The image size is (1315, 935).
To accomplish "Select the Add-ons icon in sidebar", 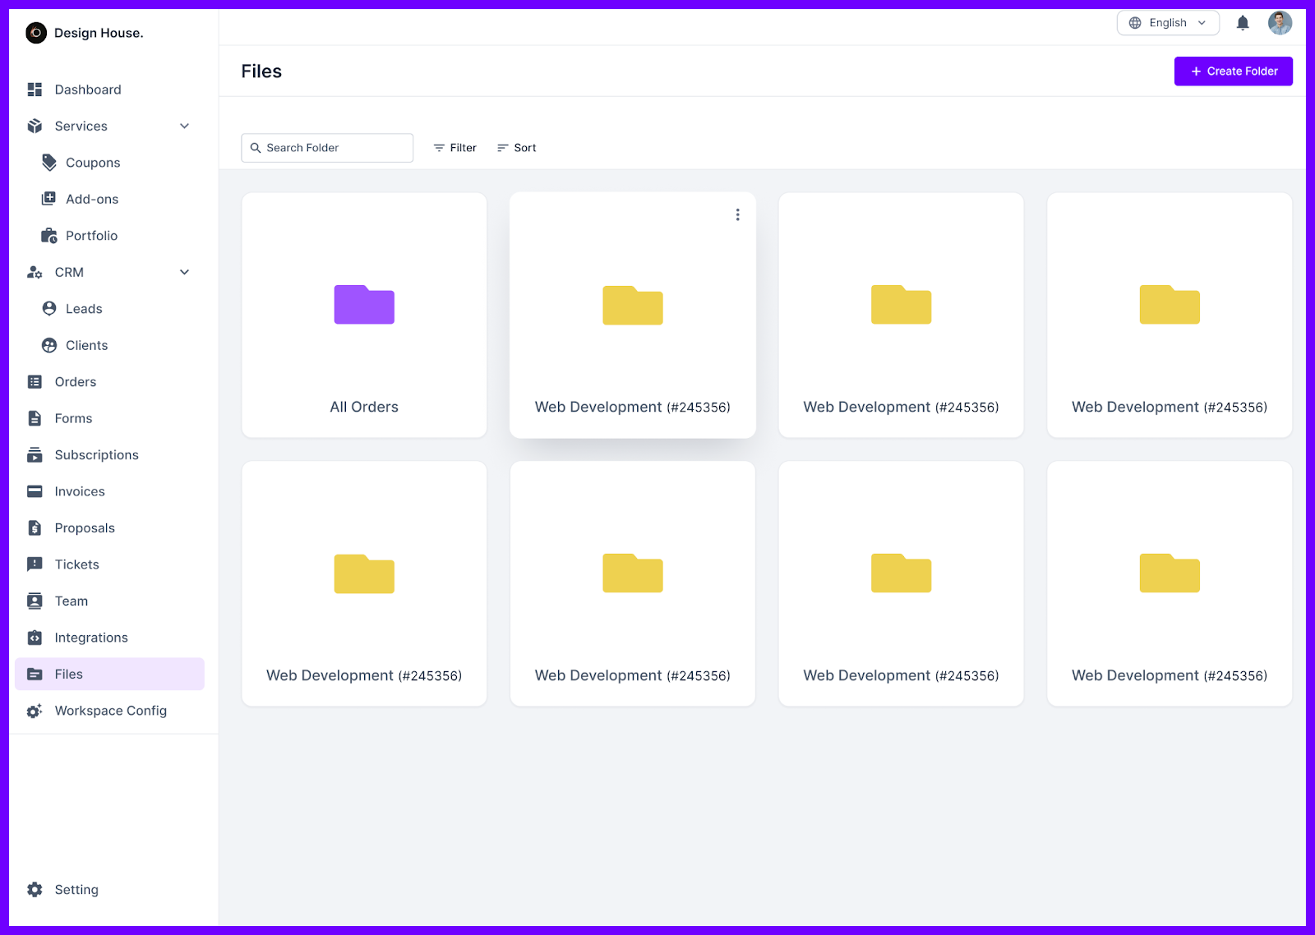I will point(49,198).
